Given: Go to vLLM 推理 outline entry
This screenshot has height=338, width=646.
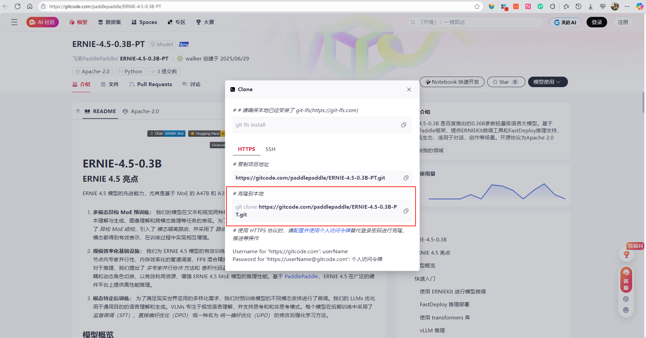Looking at the screenshot, I should [432, 331].
